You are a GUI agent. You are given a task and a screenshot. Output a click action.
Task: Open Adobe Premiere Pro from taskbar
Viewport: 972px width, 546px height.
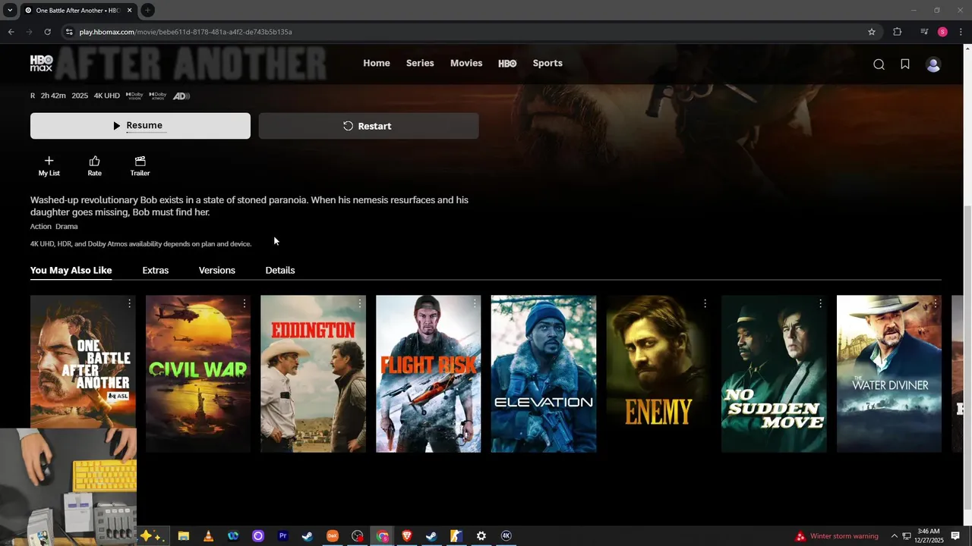(x=282, y=536)
